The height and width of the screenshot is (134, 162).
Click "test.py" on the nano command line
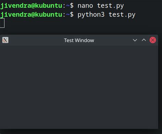(110, 6)
